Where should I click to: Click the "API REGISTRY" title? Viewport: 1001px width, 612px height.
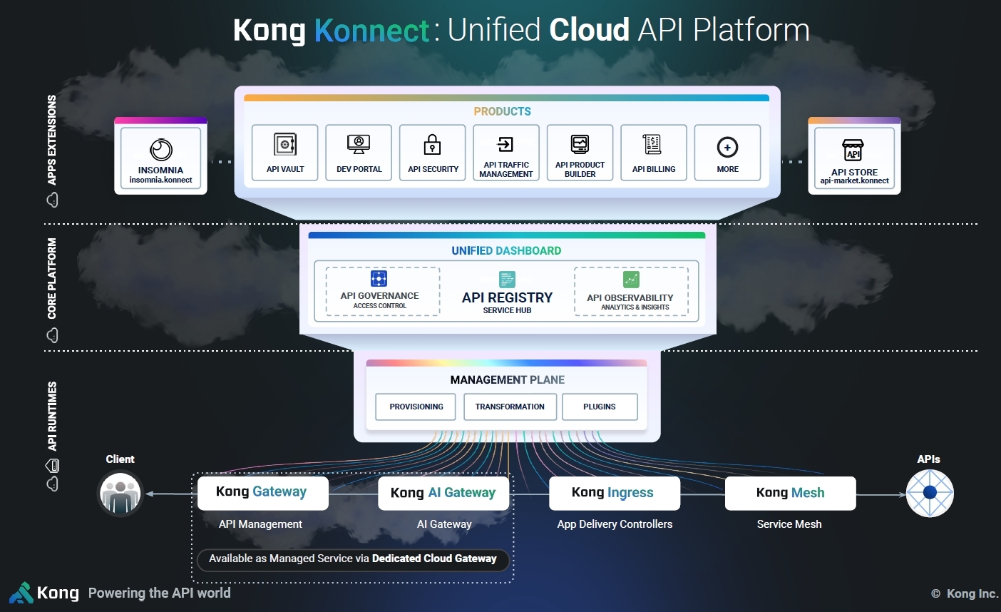[507, 298]
